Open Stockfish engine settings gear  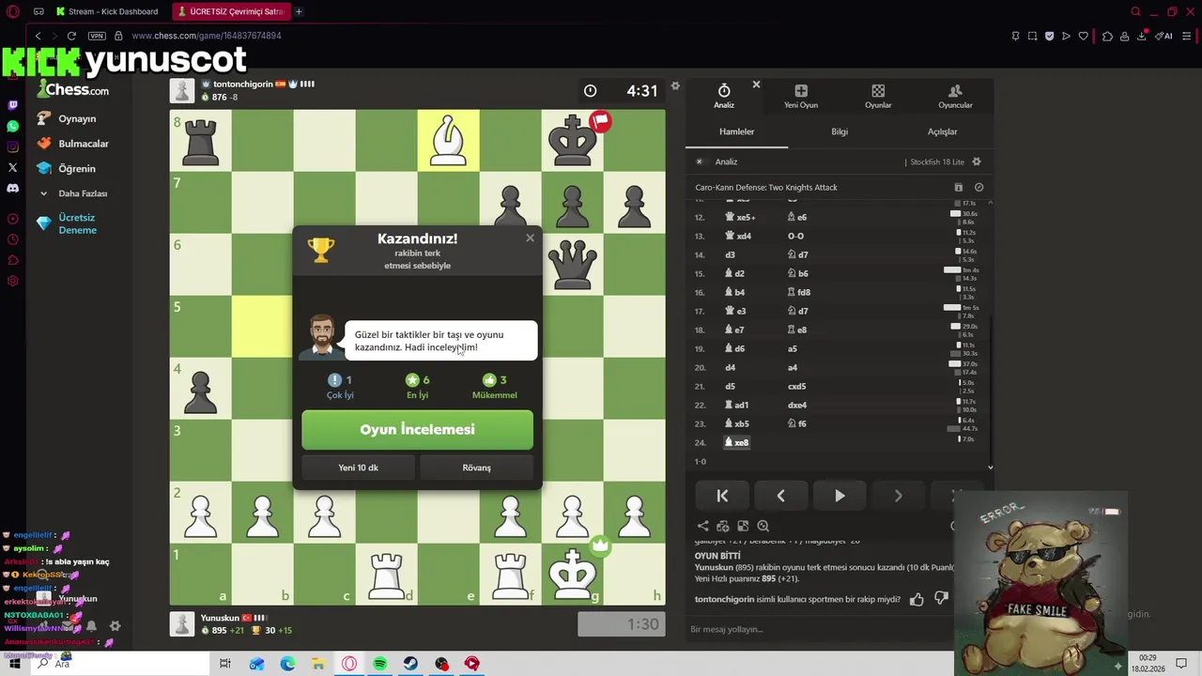tap(977, 161)
